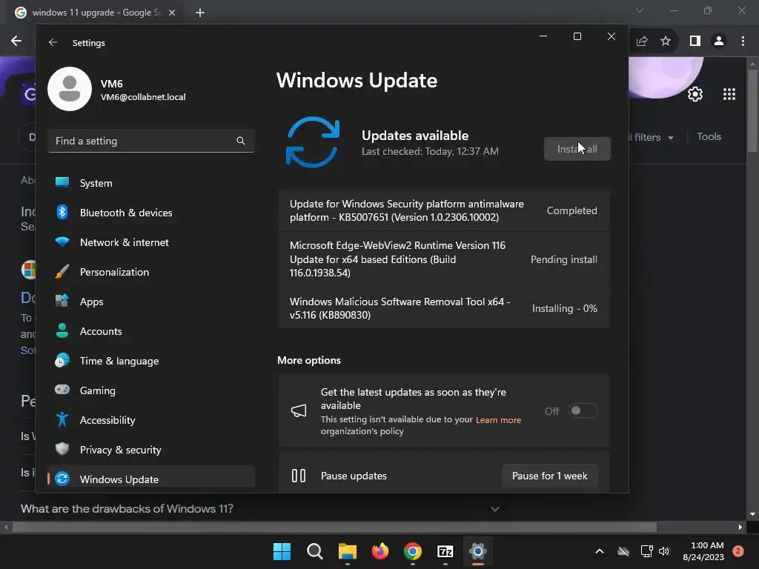Open notification badge showing 2
This screenshot has height=569, width=759.
click(x=738, y=551)
